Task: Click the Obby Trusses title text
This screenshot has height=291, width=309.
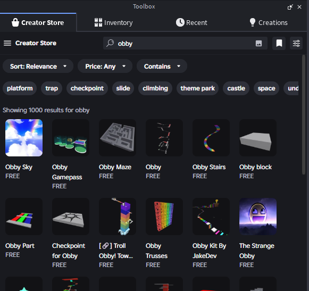Action: pos(156,251)
